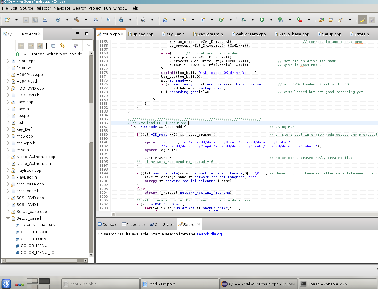Viewport: 378px width, 289px height.
Task: Click the New C++ Class icon
Action: point(221,20)
